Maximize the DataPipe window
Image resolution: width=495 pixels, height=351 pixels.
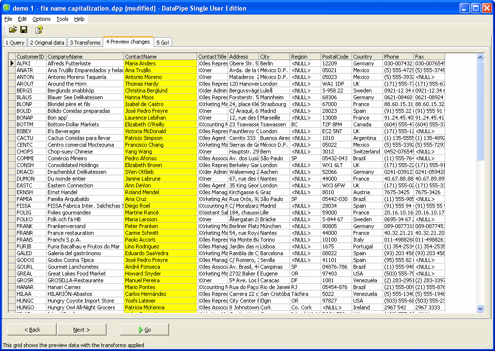tap(475, 8)
